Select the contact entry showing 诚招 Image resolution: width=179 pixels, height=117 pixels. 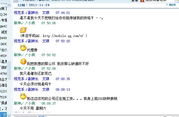point(4,32)
